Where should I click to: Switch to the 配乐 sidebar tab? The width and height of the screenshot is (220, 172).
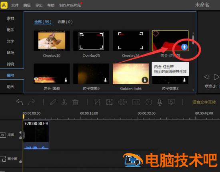(x=10, y=30)
